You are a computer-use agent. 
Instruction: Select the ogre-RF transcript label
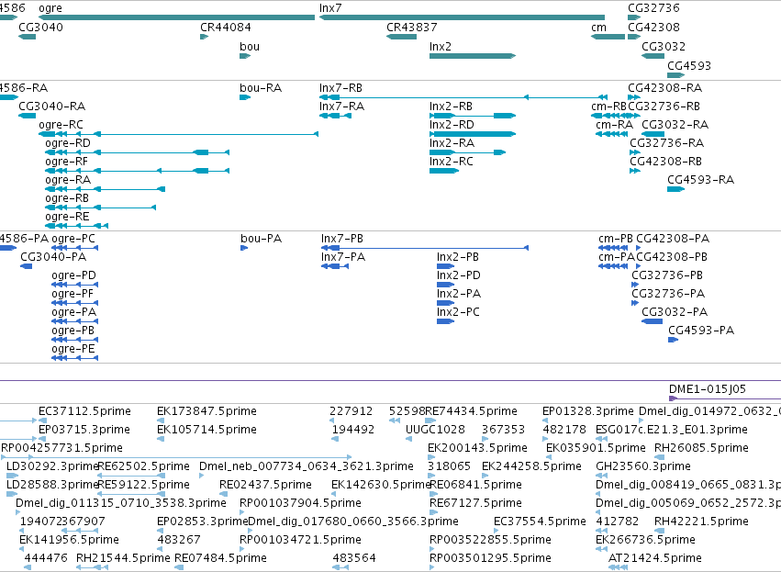point(66,162)
